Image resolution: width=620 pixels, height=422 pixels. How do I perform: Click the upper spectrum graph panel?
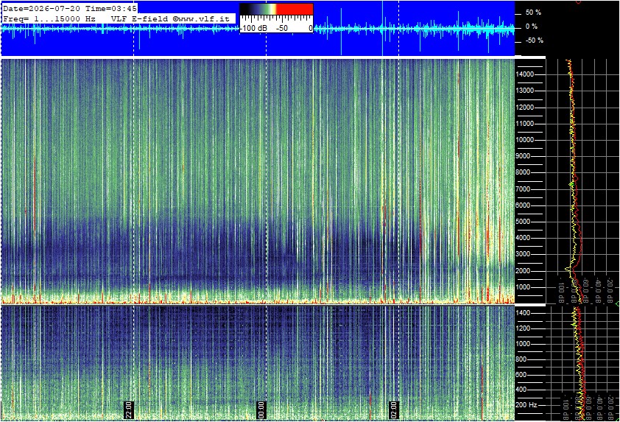point(582,181)
